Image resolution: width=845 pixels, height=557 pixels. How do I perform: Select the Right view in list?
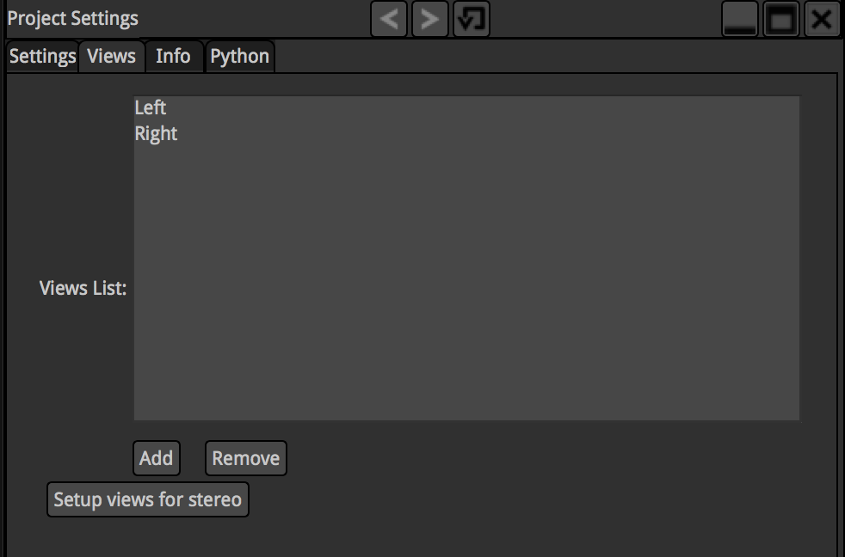pos(156,134)
